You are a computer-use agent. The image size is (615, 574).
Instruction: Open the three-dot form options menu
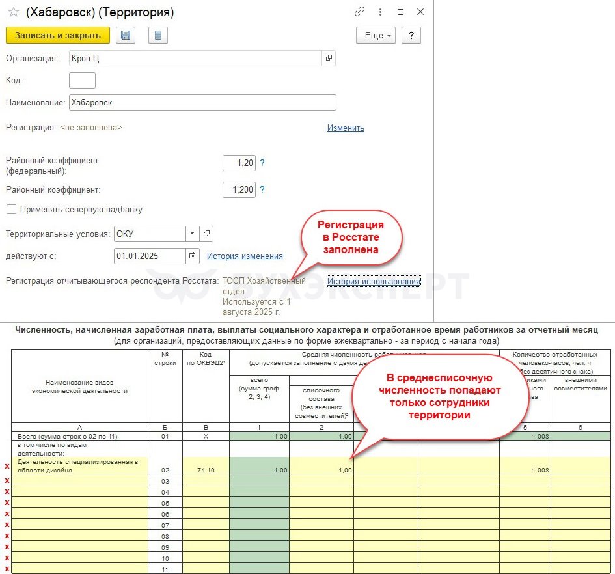pos(380,12)
